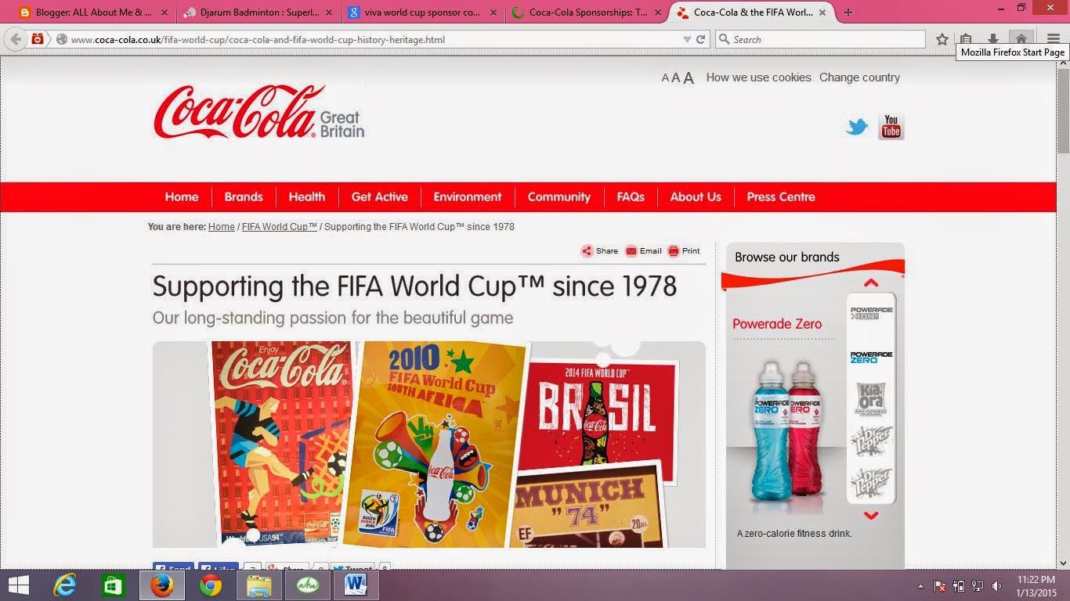Open File Explorer from the taskbar
The image size is (1070, 601).
coord(259,585)
